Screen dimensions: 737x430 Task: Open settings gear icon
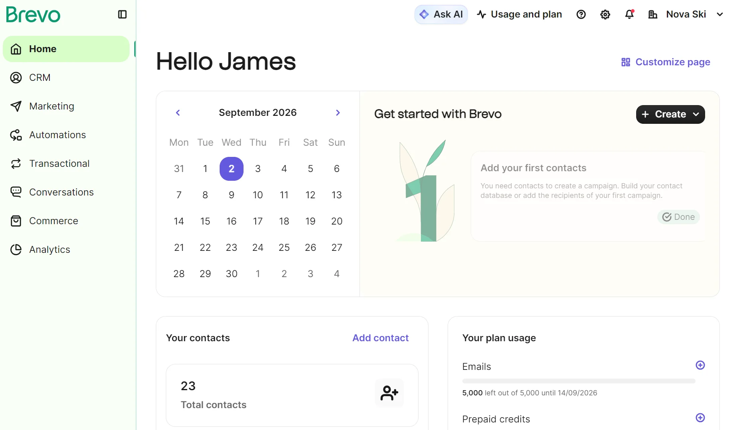tap(605, 14)
